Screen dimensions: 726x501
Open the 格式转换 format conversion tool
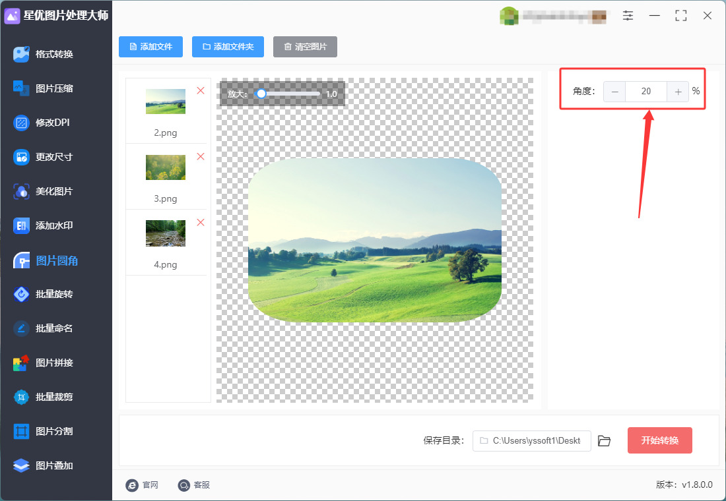[43, 54]
